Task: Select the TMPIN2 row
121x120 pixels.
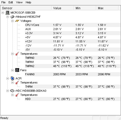Action: pyautogui.click(x=73, y=66)
